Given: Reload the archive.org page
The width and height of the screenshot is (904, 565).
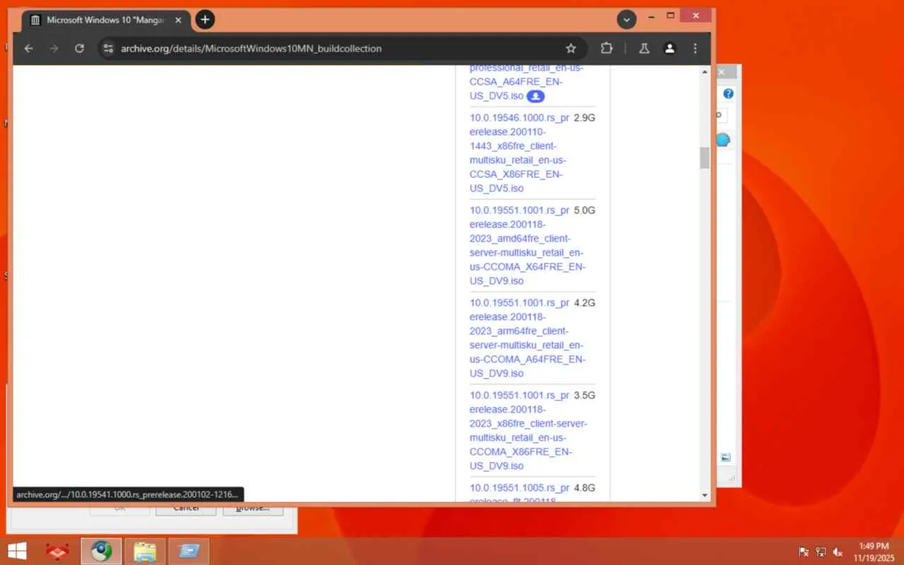Looking at the screenshot, I should [x=79, y=48].
